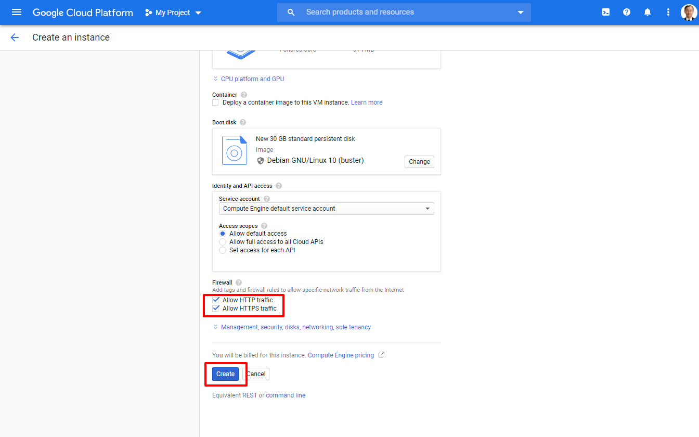
Task: Click the project hexagon icon
Action: pyautogui.click(x=149, y=12)
